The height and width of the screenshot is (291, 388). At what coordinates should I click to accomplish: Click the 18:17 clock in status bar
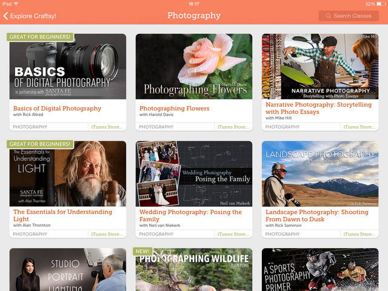tap(194, 4)
